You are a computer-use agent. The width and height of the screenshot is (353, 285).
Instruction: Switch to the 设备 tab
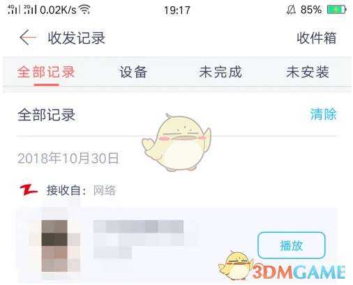click(133, 72)
